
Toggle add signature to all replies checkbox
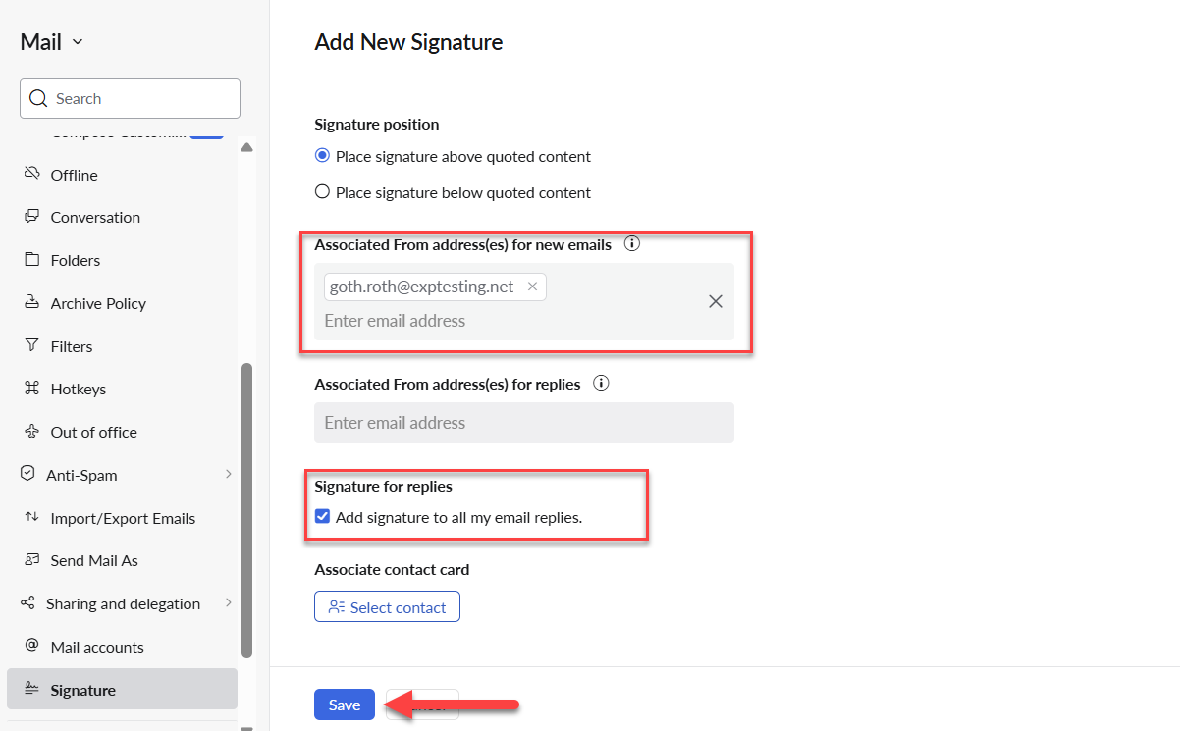[322, 517]
